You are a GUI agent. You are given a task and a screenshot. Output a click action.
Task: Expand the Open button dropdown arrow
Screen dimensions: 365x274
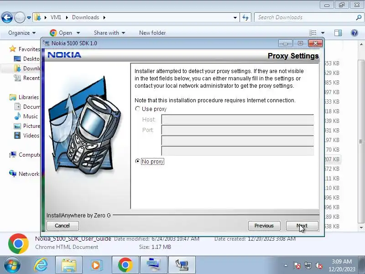(78, 33)
